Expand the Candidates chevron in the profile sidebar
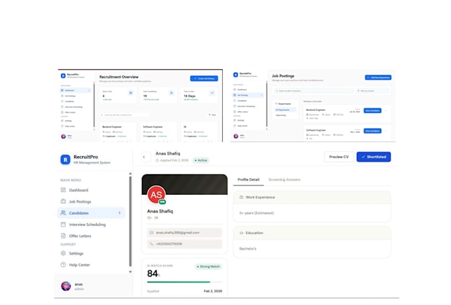The image size is (451, 305). (119, 213)
